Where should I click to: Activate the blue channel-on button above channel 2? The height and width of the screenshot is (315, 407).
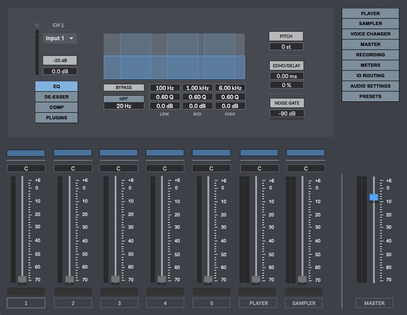click(x=73, y=153)
